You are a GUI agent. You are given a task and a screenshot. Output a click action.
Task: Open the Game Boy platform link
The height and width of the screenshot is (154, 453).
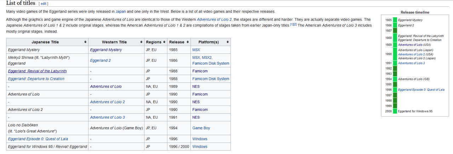pyautogui.click(x=201, y=128)
